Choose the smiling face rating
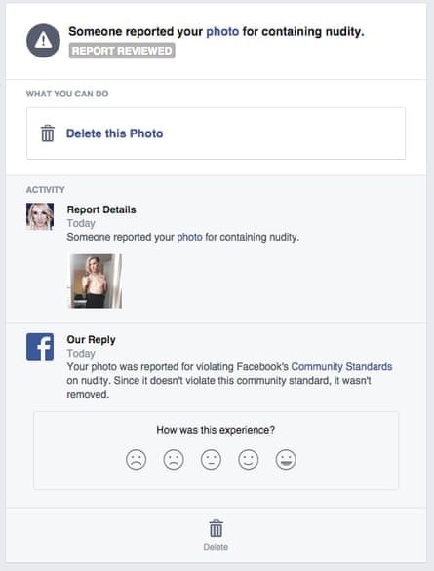This screenshot has width=434, height=571. pyautogui.click(x=249, y=460)
